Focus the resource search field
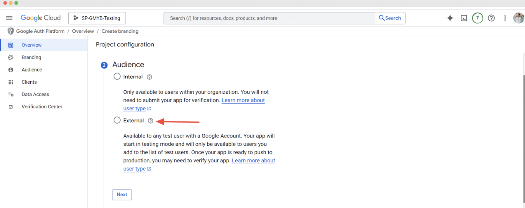This screenshot has width=525, height=208. coord(269,18)
